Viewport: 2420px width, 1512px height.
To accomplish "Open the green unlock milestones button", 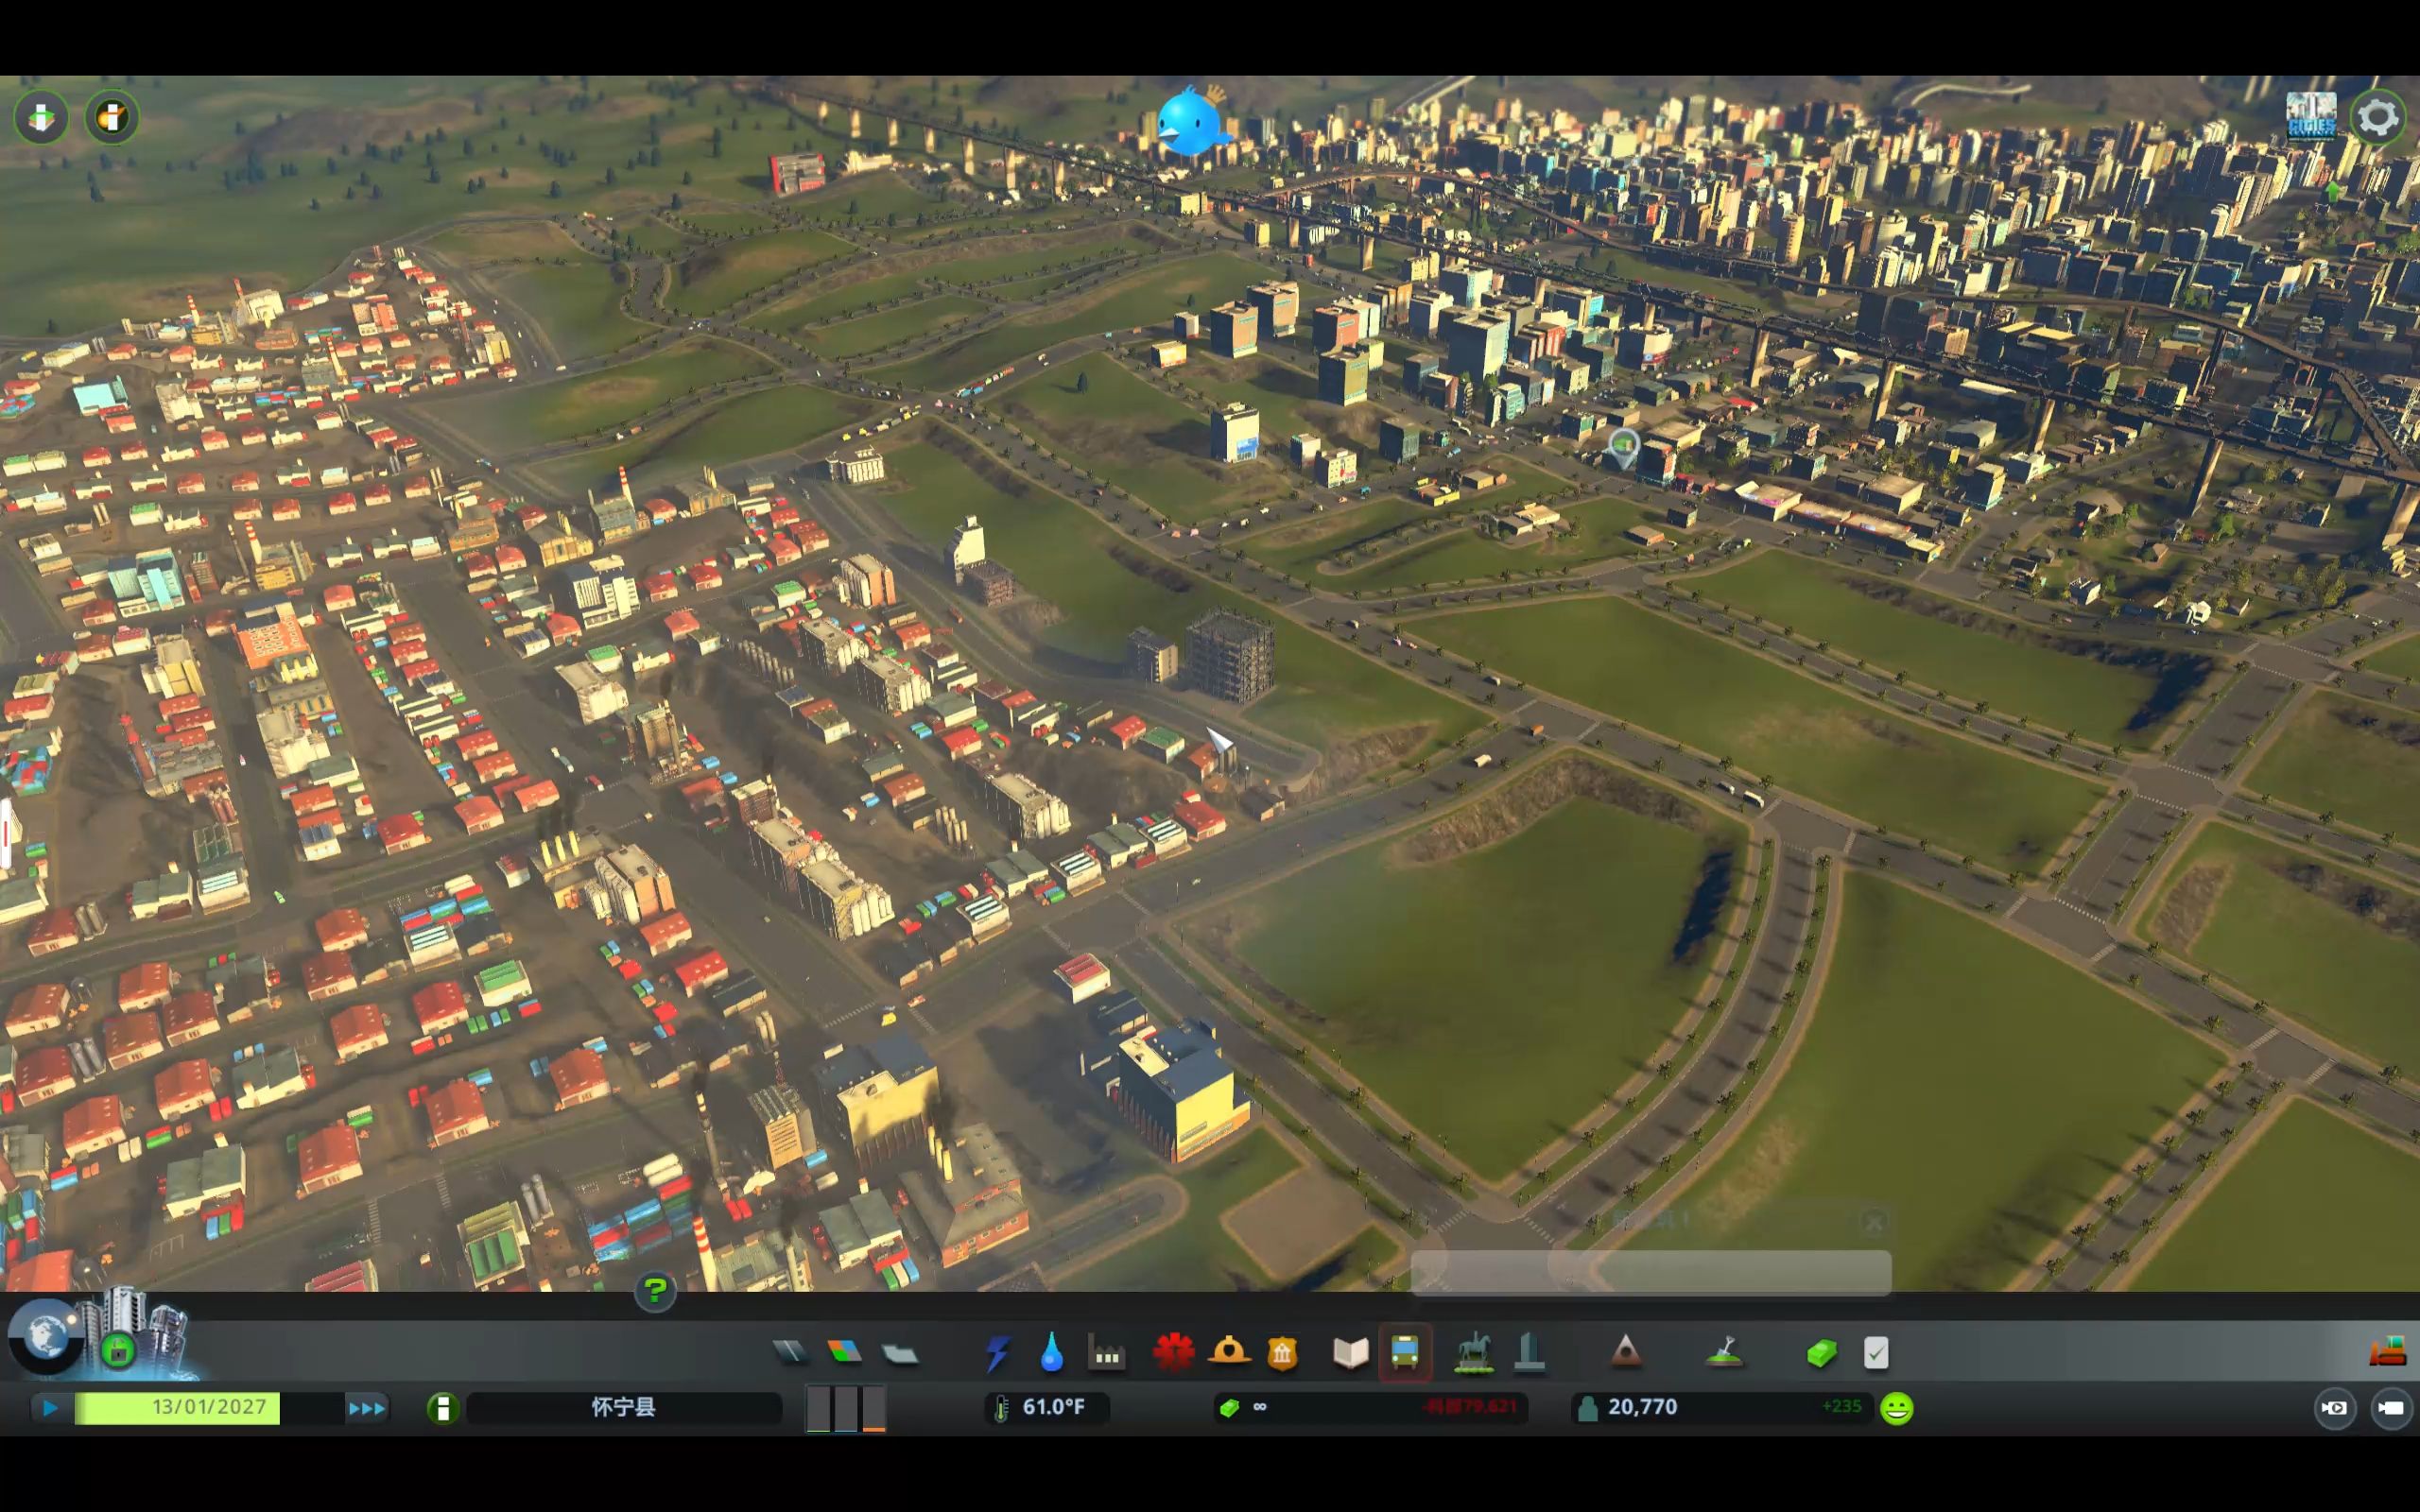I will (118, 1352).
